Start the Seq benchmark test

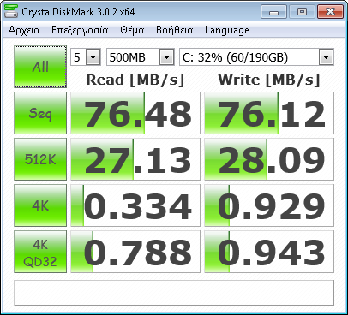tap(40, 113)
